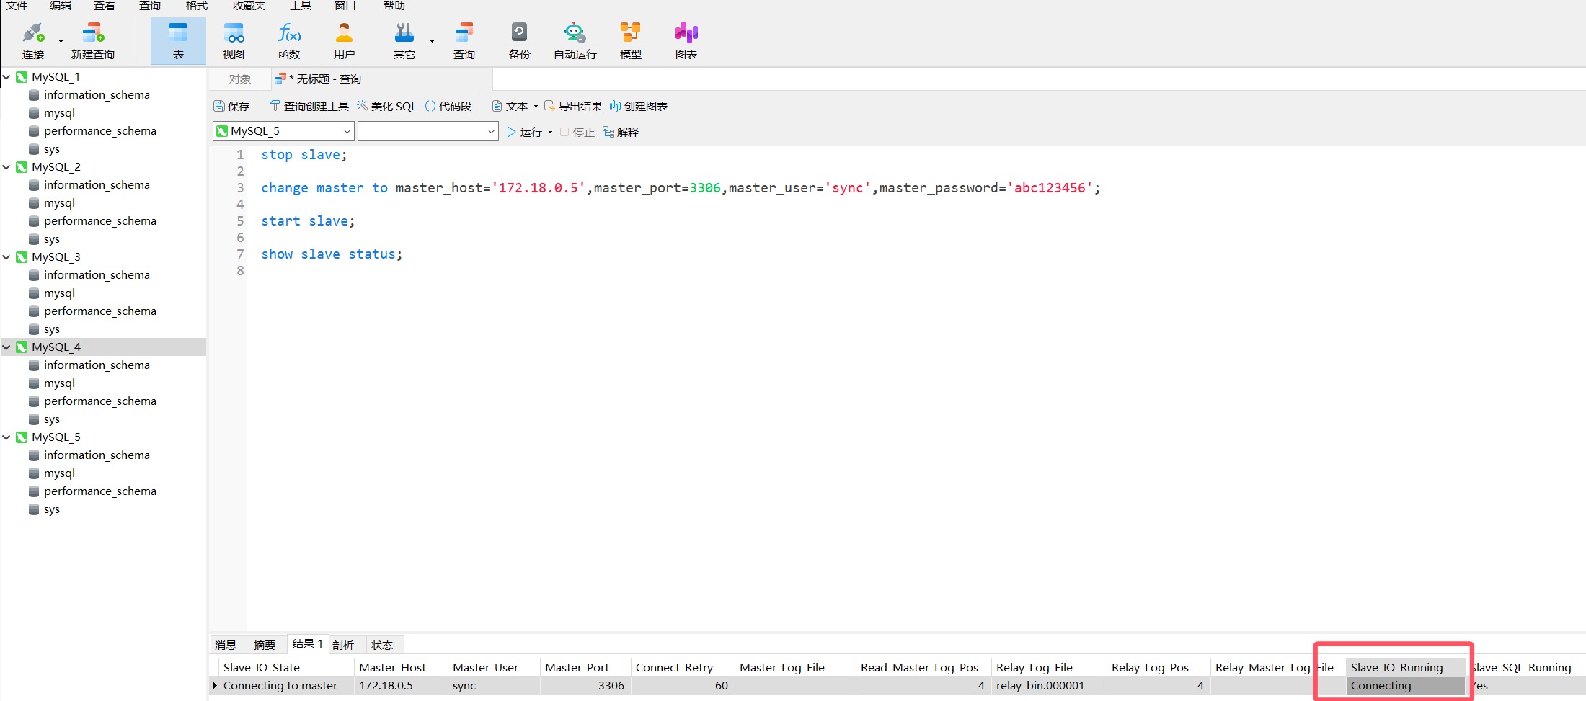
Task: Select the 表 table toolbar icon
Action: 178,40
